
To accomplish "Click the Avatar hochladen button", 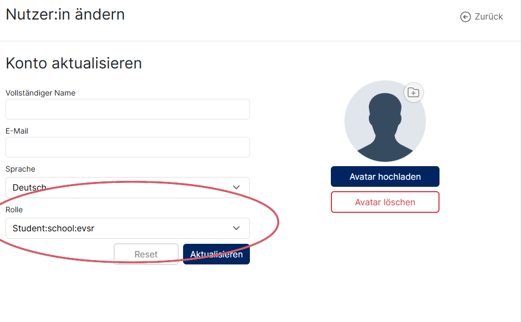I will click(385, 176).
